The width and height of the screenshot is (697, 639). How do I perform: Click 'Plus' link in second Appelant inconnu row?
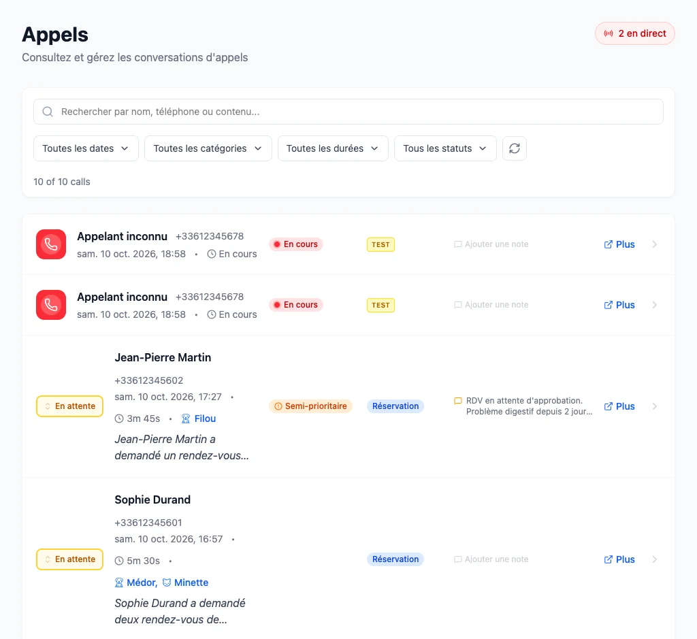pyautogui.click(x=619, y=305)
